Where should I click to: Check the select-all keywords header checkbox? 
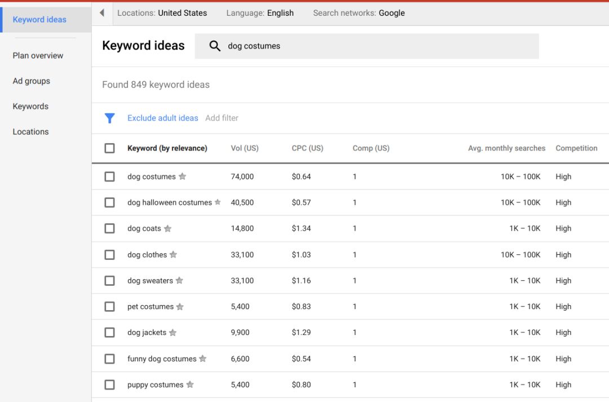(x=109, y=148)
